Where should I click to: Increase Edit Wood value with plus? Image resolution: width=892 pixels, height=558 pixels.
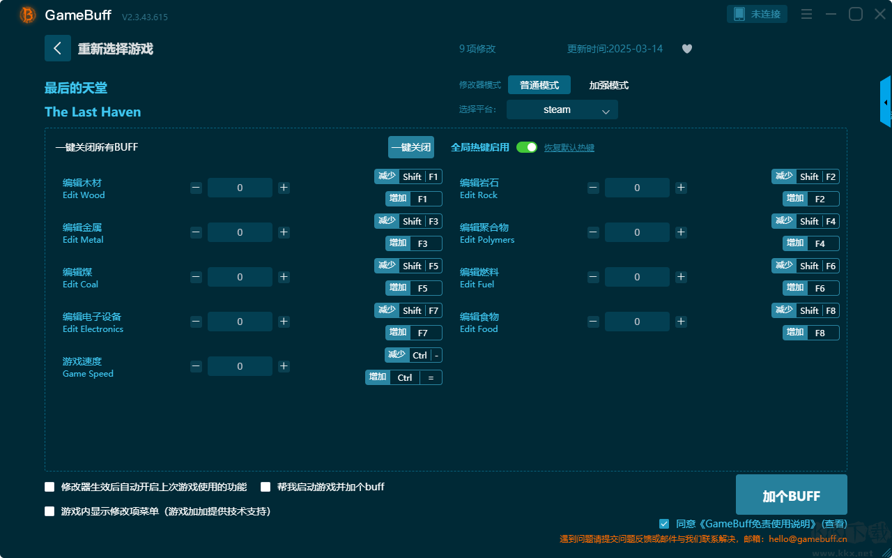pyautogui.click(x=284, y=188)
